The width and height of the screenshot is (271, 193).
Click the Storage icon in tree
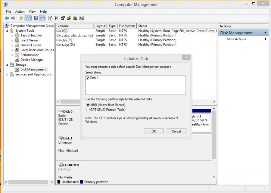point(12,65)
